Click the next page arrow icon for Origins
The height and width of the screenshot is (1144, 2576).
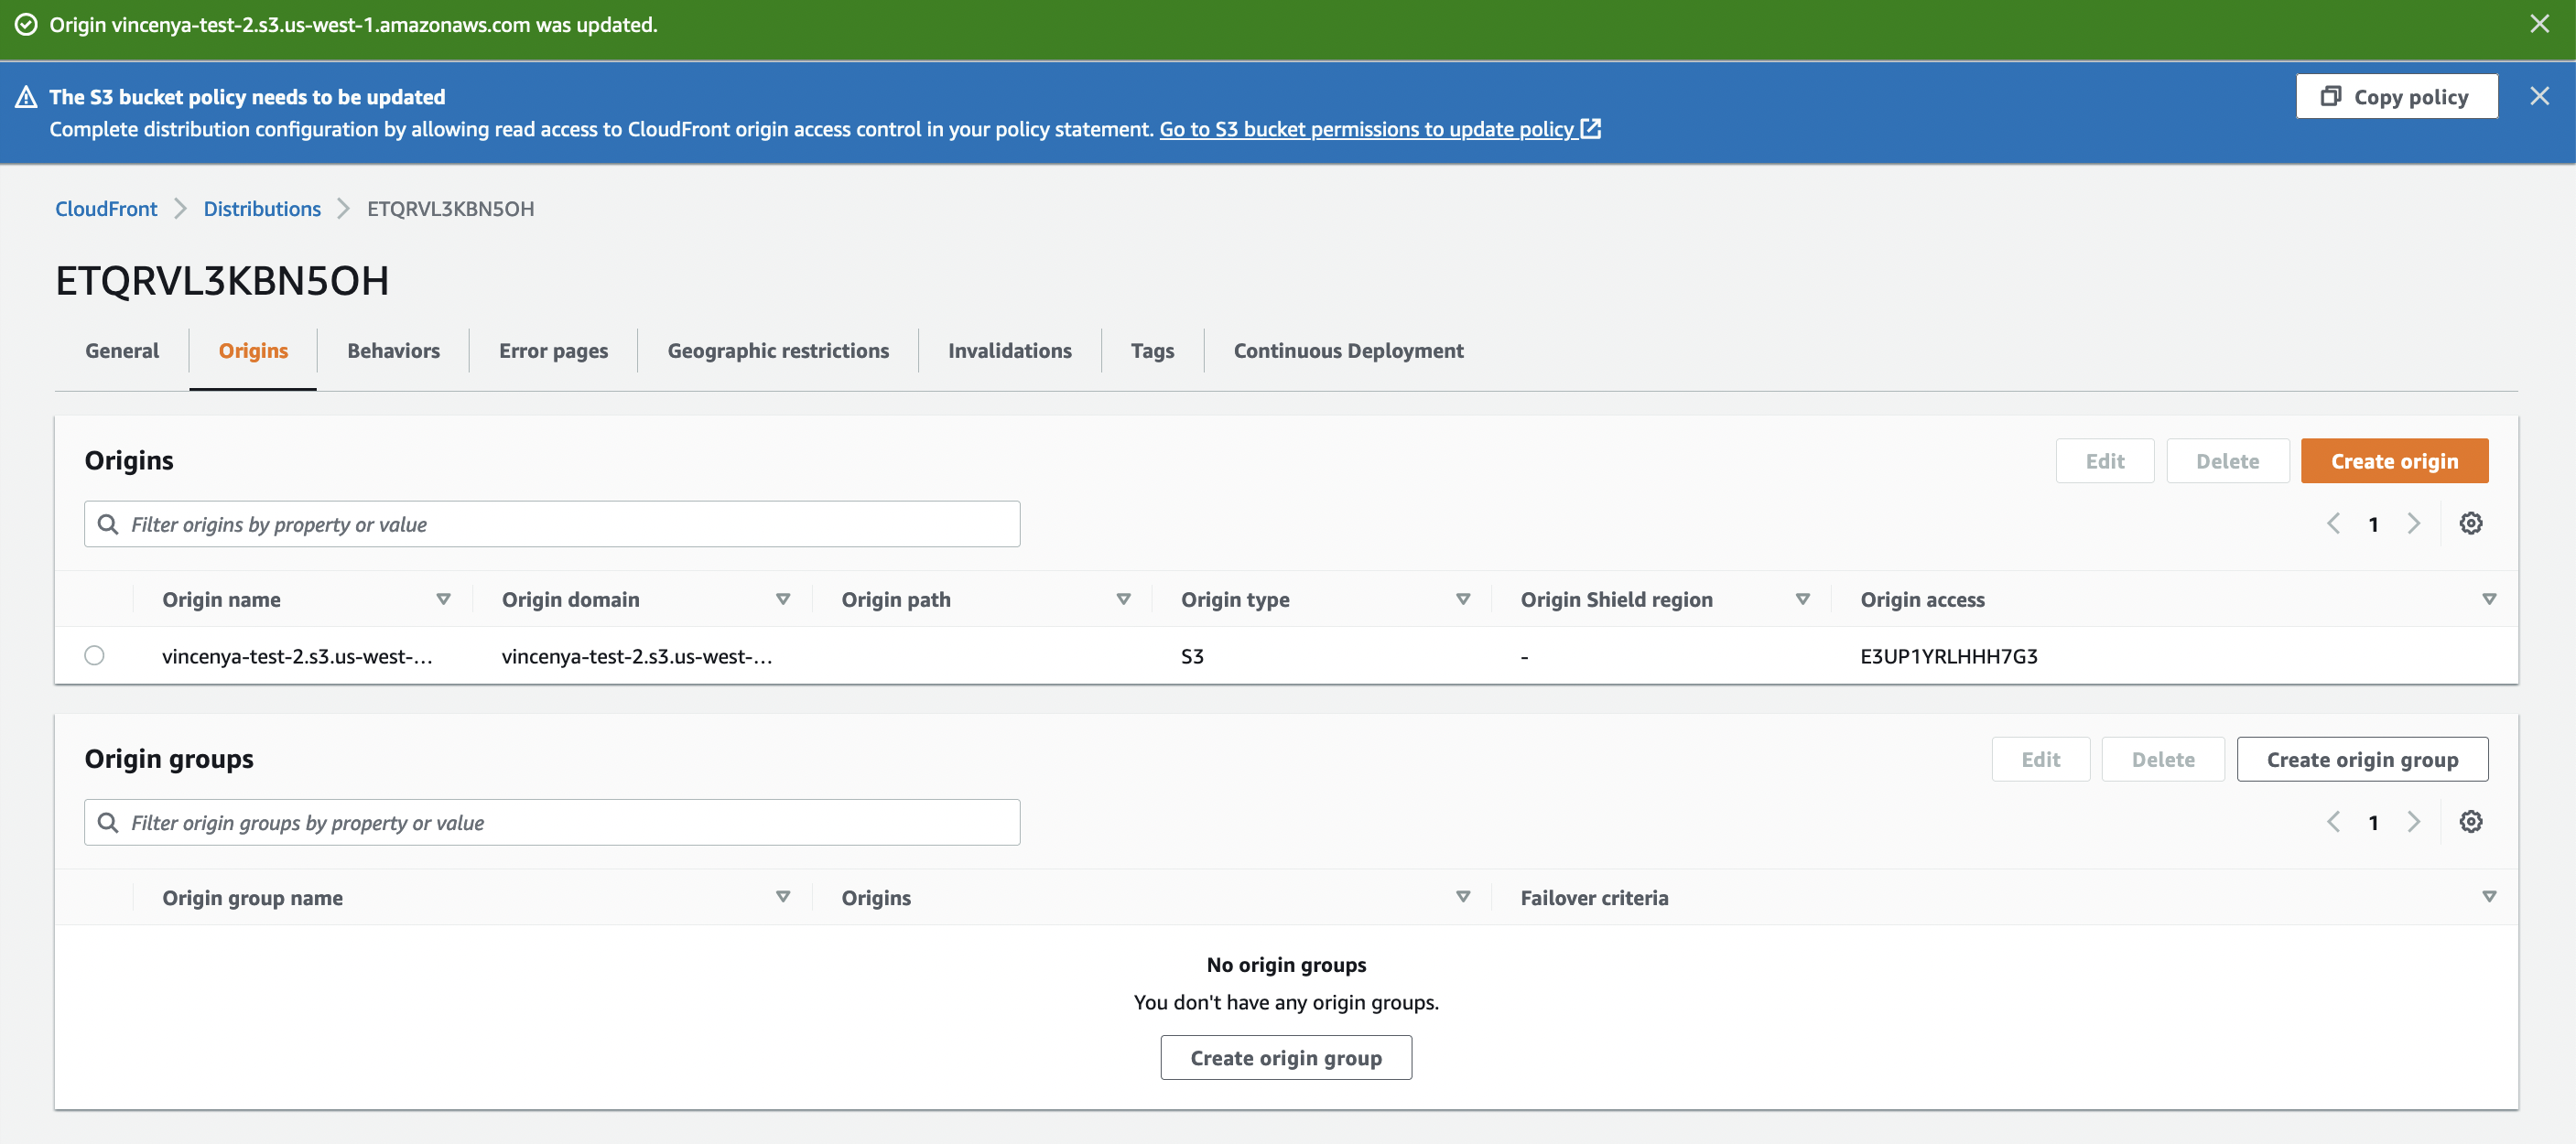point(2412,522)
